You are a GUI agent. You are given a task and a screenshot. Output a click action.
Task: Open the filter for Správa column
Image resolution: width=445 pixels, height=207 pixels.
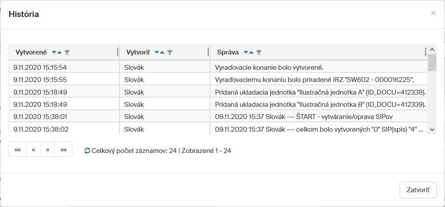259,52
